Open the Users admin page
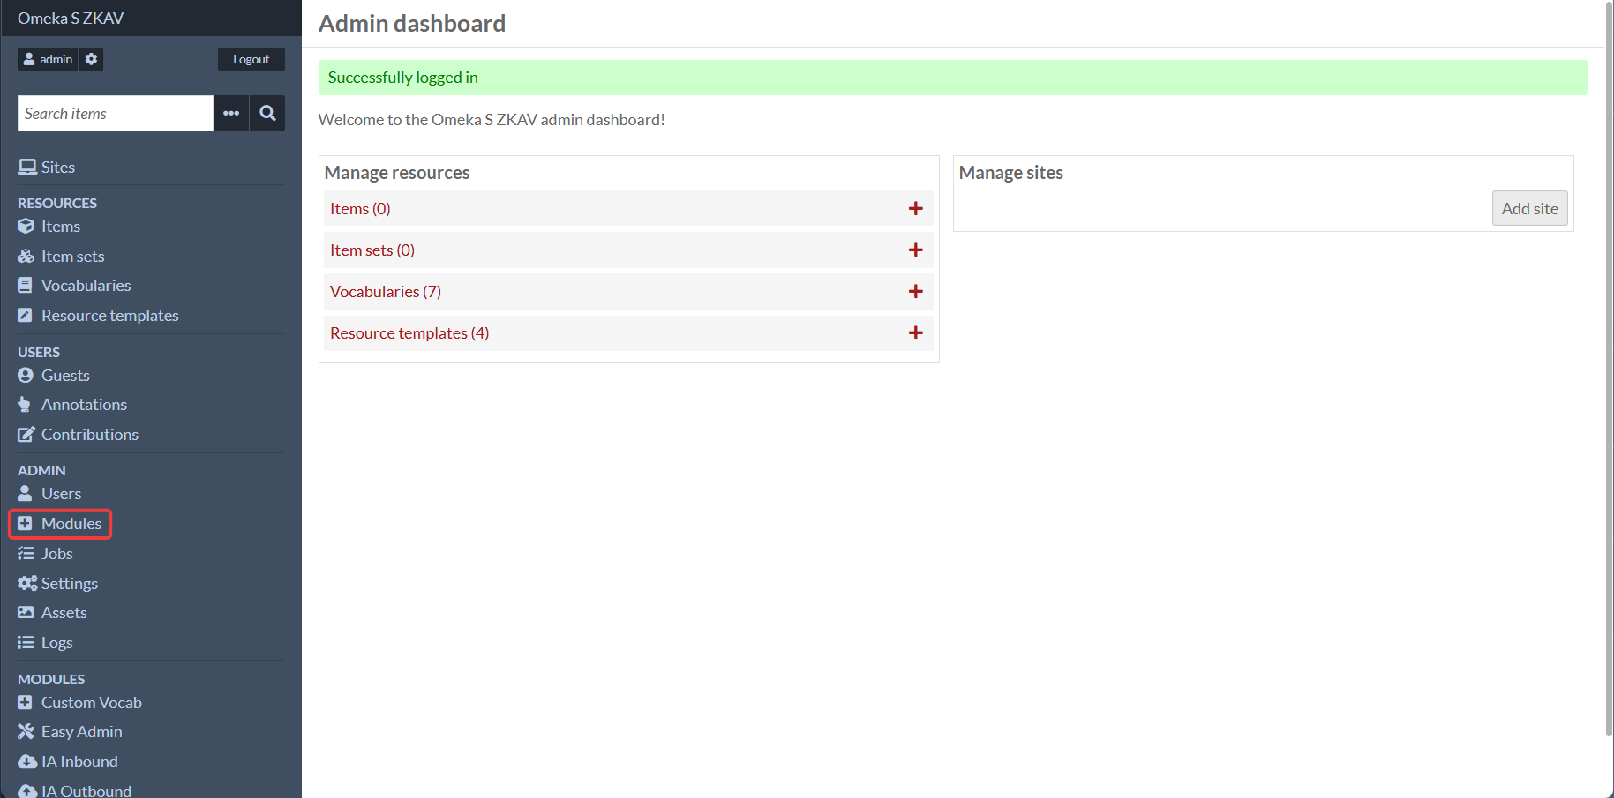Viewport: 1614px width, 798px height. pos(62,494)
